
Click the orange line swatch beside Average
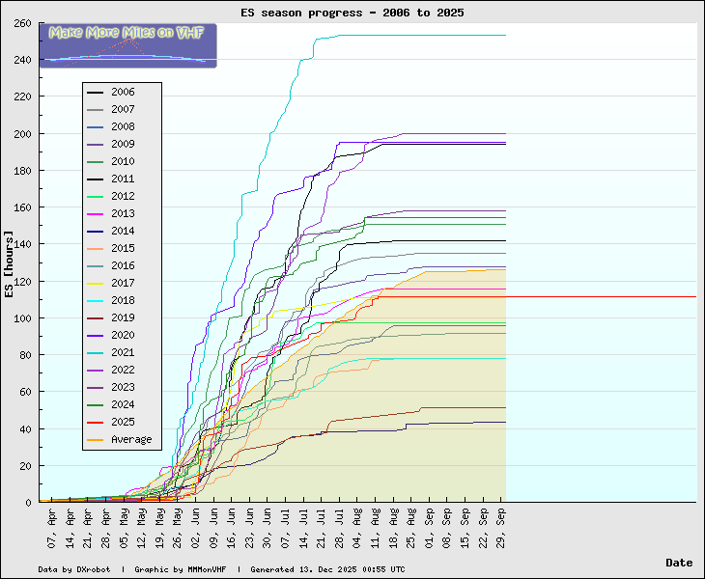pyautogui.click(x=96, y=440)
